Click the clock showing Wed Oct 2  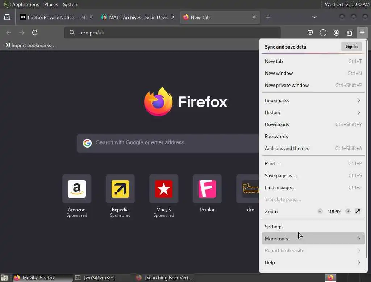click(347, 4)
